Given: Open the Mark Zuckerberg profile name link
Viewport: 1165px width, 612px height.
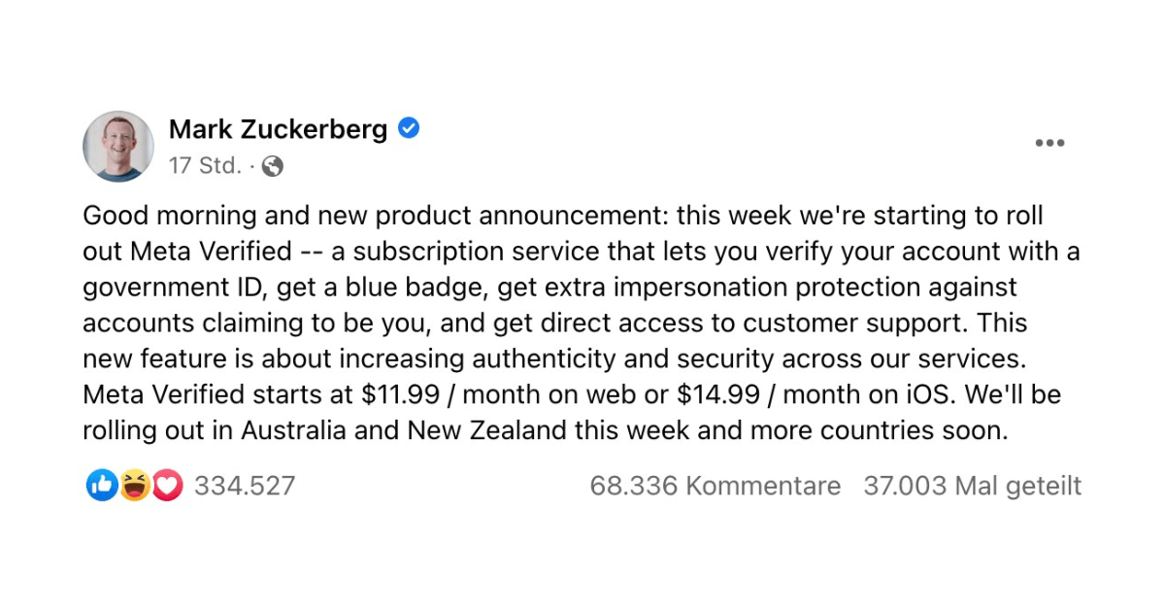Looking at the screenshot, I should [278, 129].
